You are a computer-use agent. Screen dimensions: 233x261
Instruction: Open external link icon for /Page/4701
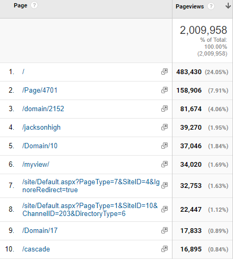[165, 90]
